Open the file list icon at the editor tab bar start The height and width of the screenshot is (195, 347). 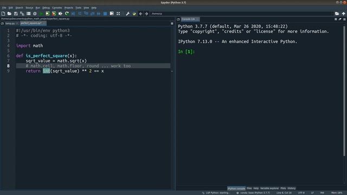pos(2,23)
